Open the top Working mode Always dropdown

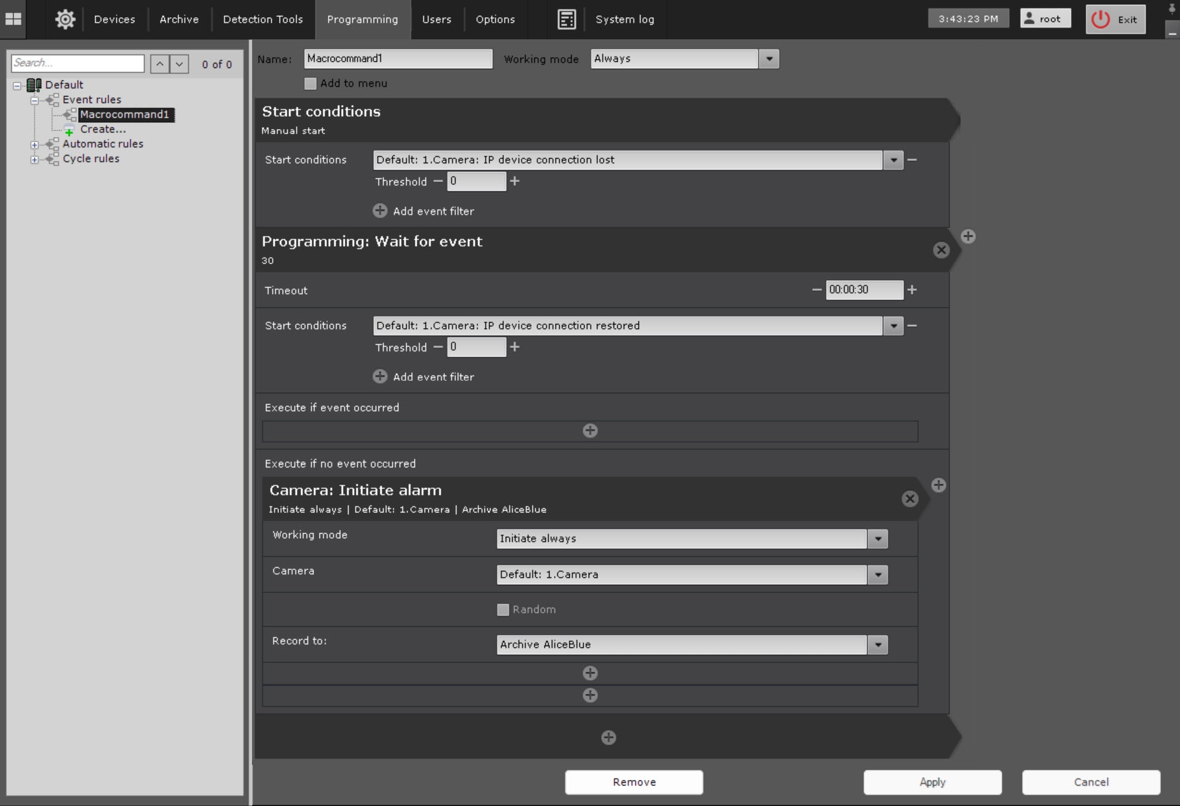tap(769, 59)
